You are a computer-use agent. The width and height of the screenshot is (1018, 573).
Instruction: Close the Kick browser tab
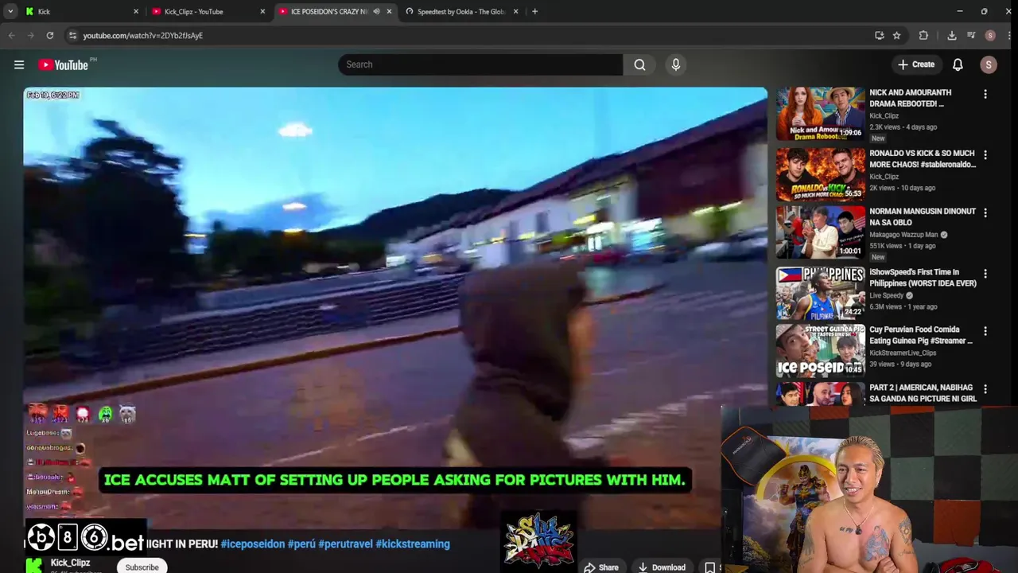point(135,11)
